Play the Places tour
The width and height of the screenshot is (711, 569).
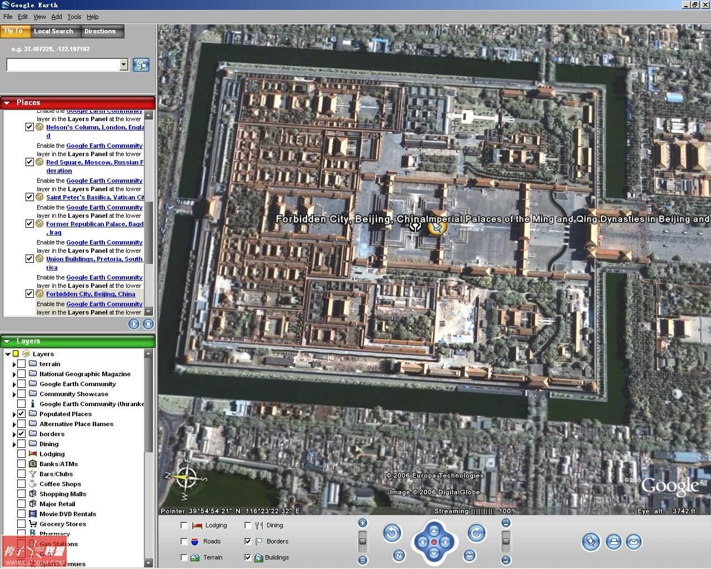pyautogui.click(x=134, y=324)
